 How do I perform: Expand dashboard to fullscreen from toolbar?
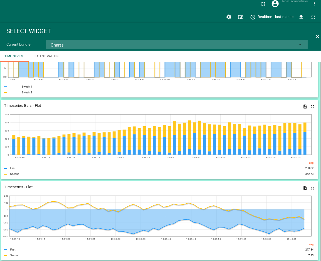click(313, 17)
